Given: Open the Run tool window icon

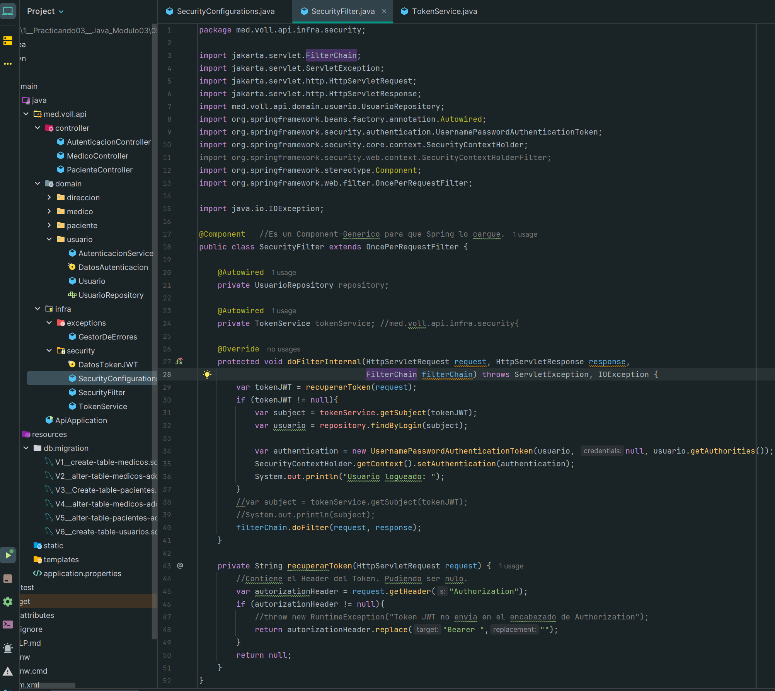Looking at the screenshot, I should click(8, 555).
